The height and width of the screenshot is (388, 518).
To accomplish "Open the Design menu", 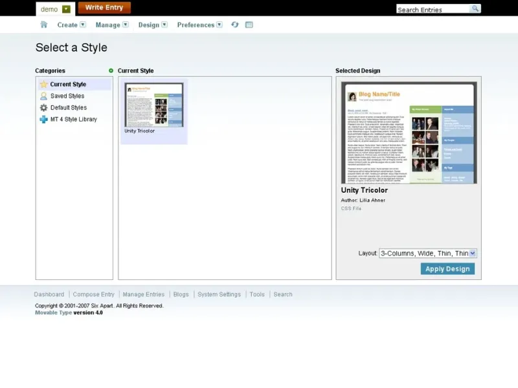I will pyautogui.click(x=149, y=25).
